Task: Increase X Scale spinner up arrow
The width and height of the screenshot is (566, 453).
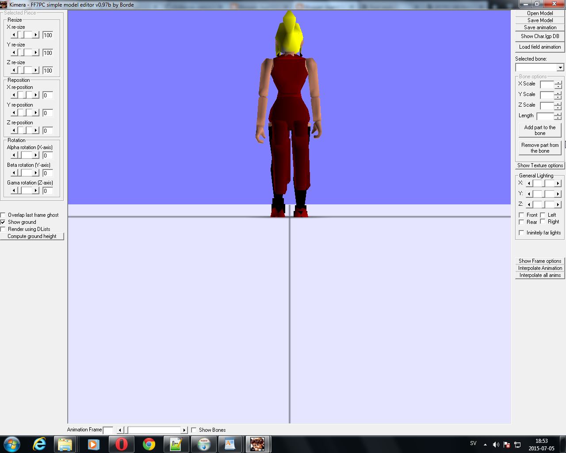Action: click(558, 83)
